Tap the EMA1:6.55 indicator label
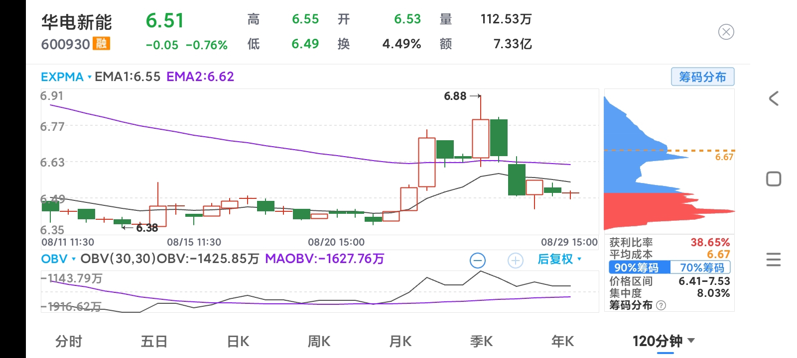This screenshot has height=358, width=797. [x=128, y=77]
